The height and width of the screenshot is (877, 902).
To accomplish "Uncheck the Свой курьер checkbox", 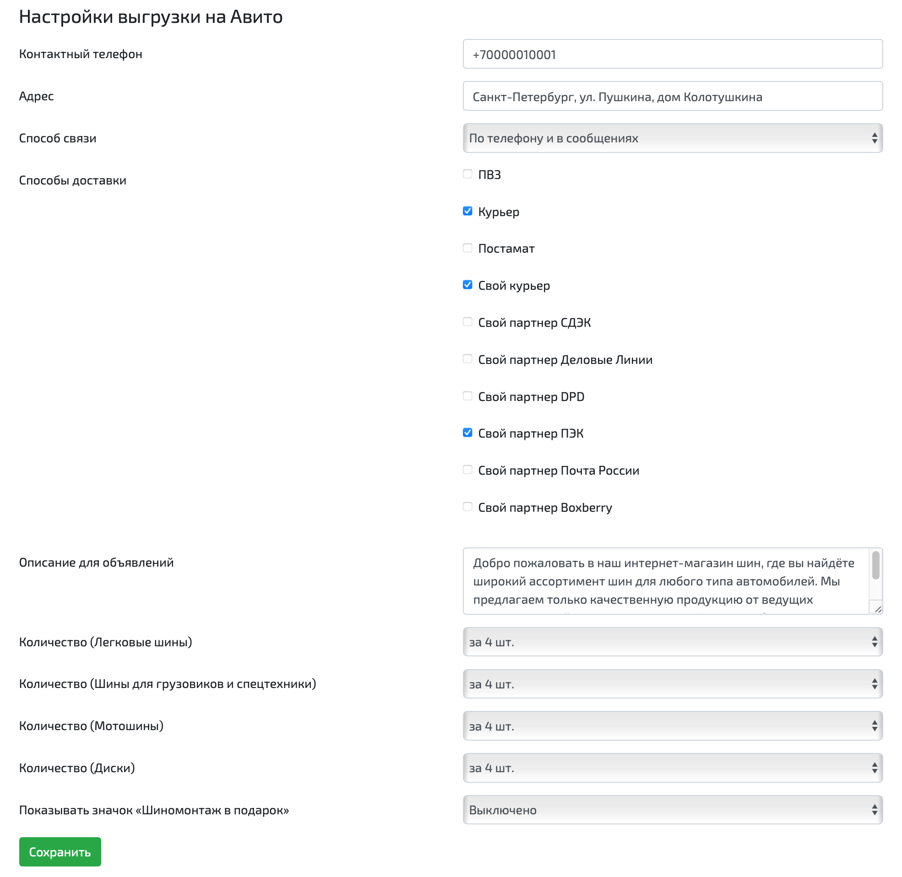I will click(x=467, y=285).
